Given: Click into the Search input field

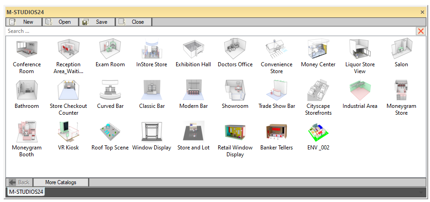Looking at the screenshot, I should pyautogui.click(x=206, y=31).
